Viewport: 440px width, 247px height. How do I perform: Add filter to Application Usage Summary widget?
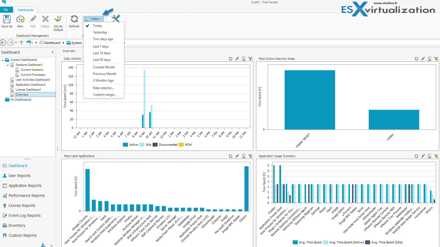436,156
